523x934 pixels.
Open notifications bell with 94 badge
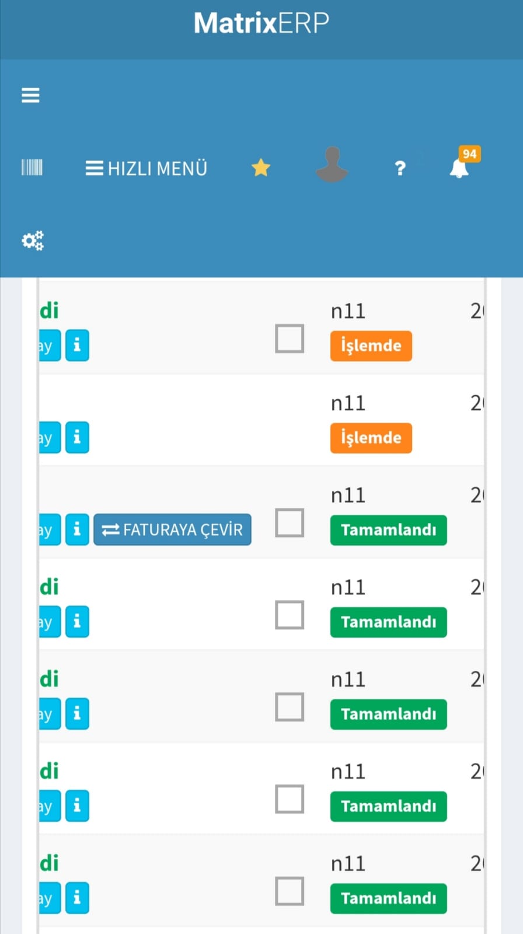459,168
